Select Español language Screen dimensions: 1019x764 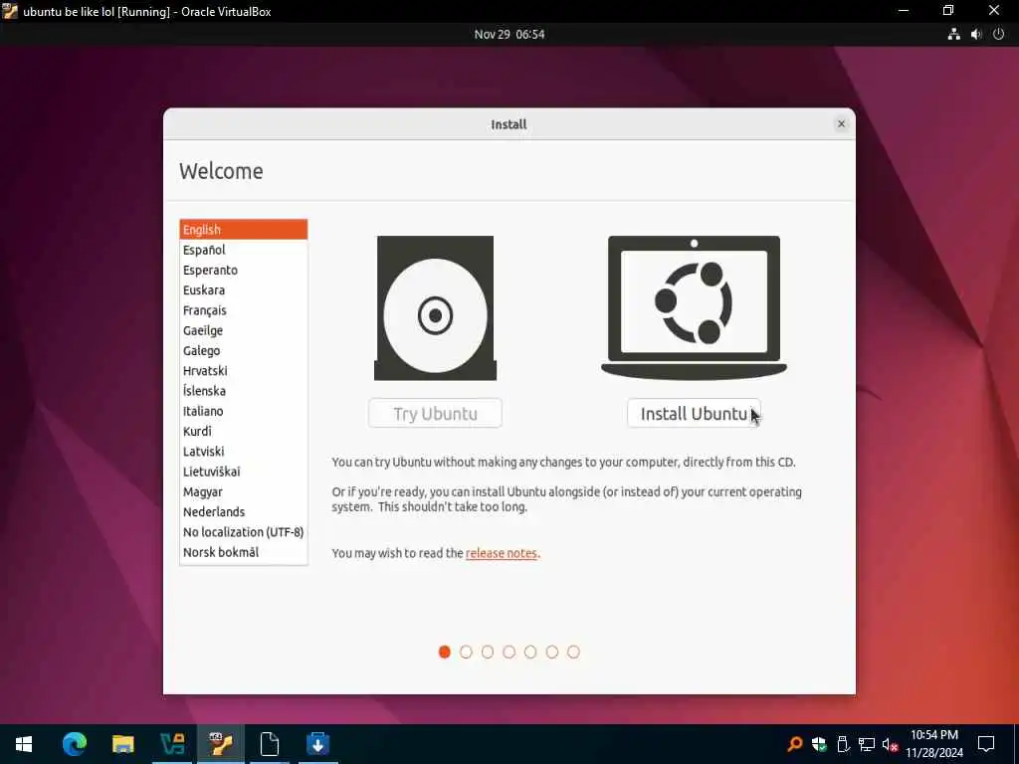(244, 250)
